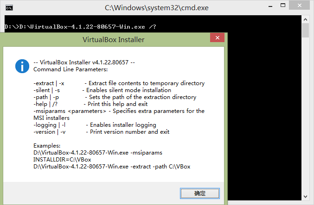Maximize the cmd.exe window
Viewport: 314px width, 205px height.
[x=283, y=6]
